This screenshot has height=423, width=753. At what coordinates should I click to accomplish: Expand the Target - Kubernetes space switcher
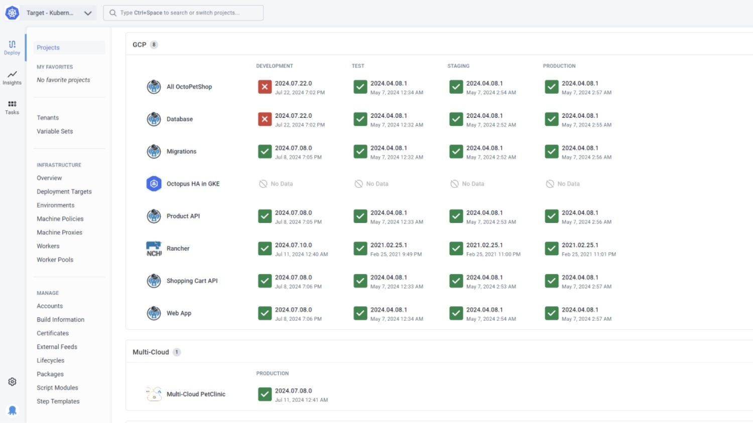pyautogui.click(x=60, y=13)
